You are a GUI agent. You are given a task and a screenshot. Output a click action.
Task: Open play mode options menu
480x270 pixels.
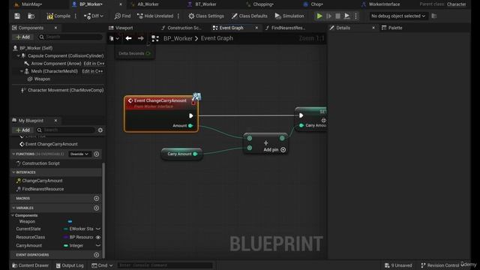tap(355, 16)
